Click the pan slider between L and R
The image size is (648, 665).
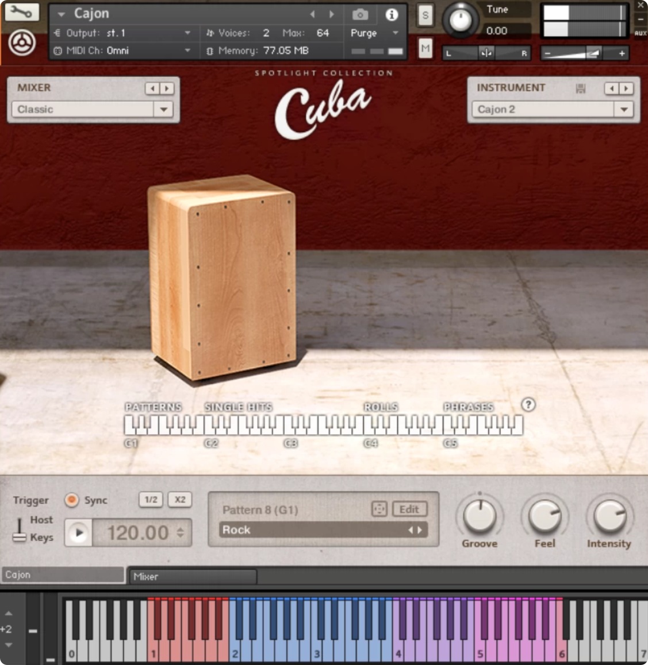[x=486, y=53]
